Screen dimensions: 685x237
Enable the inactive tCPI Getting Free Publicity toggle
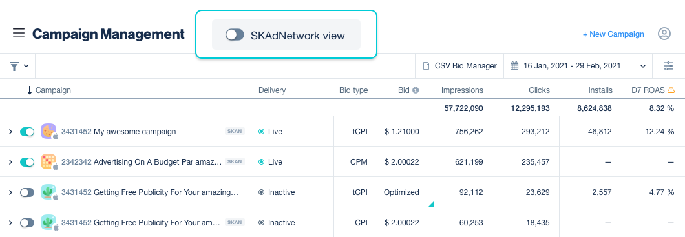click(x=27, y=192)
